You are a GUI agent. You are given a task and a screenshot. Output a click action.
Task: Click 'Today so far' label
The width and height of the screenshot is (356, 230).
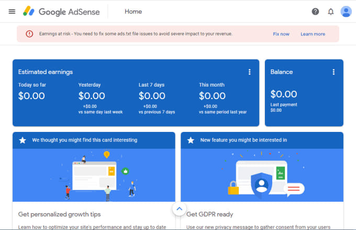click(32, 85)
